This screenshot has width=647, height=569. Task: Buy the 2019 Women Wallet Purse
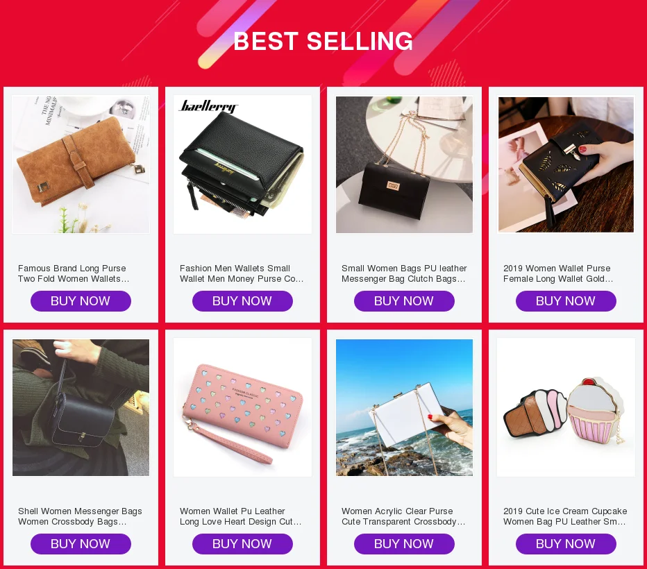point(566,301)
